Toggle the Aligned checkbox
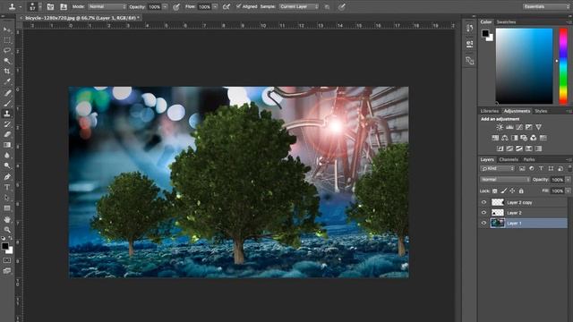 tap(239, 6)
